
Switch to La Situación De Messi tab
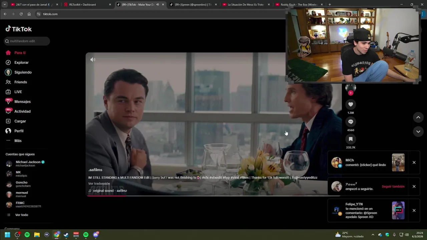(x=246, y=5)
